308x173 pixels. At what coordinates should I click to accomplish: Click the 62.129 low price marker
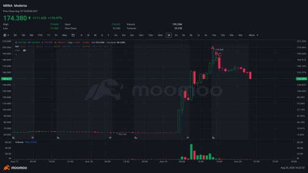[x=123, y=135]
